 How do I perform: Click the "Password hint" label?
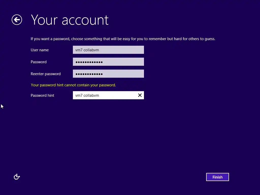pos(42,95)
